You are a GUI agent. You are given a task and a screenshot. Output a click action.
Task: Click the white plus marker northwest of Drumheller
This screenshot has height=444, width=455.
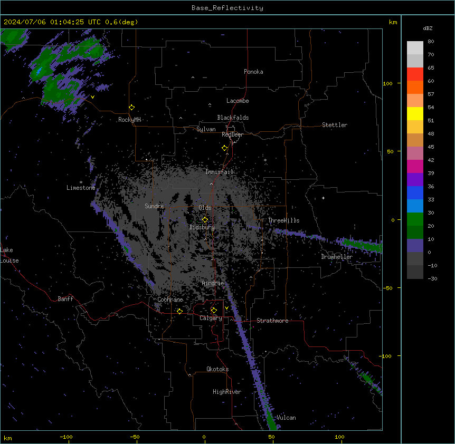[323, 198]
